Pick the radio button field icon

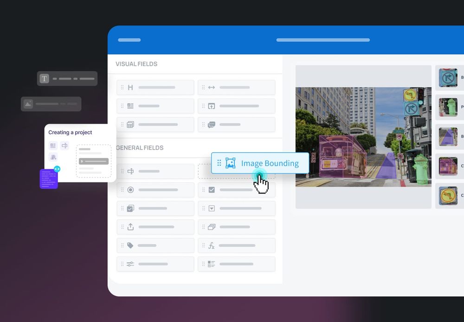130,190
